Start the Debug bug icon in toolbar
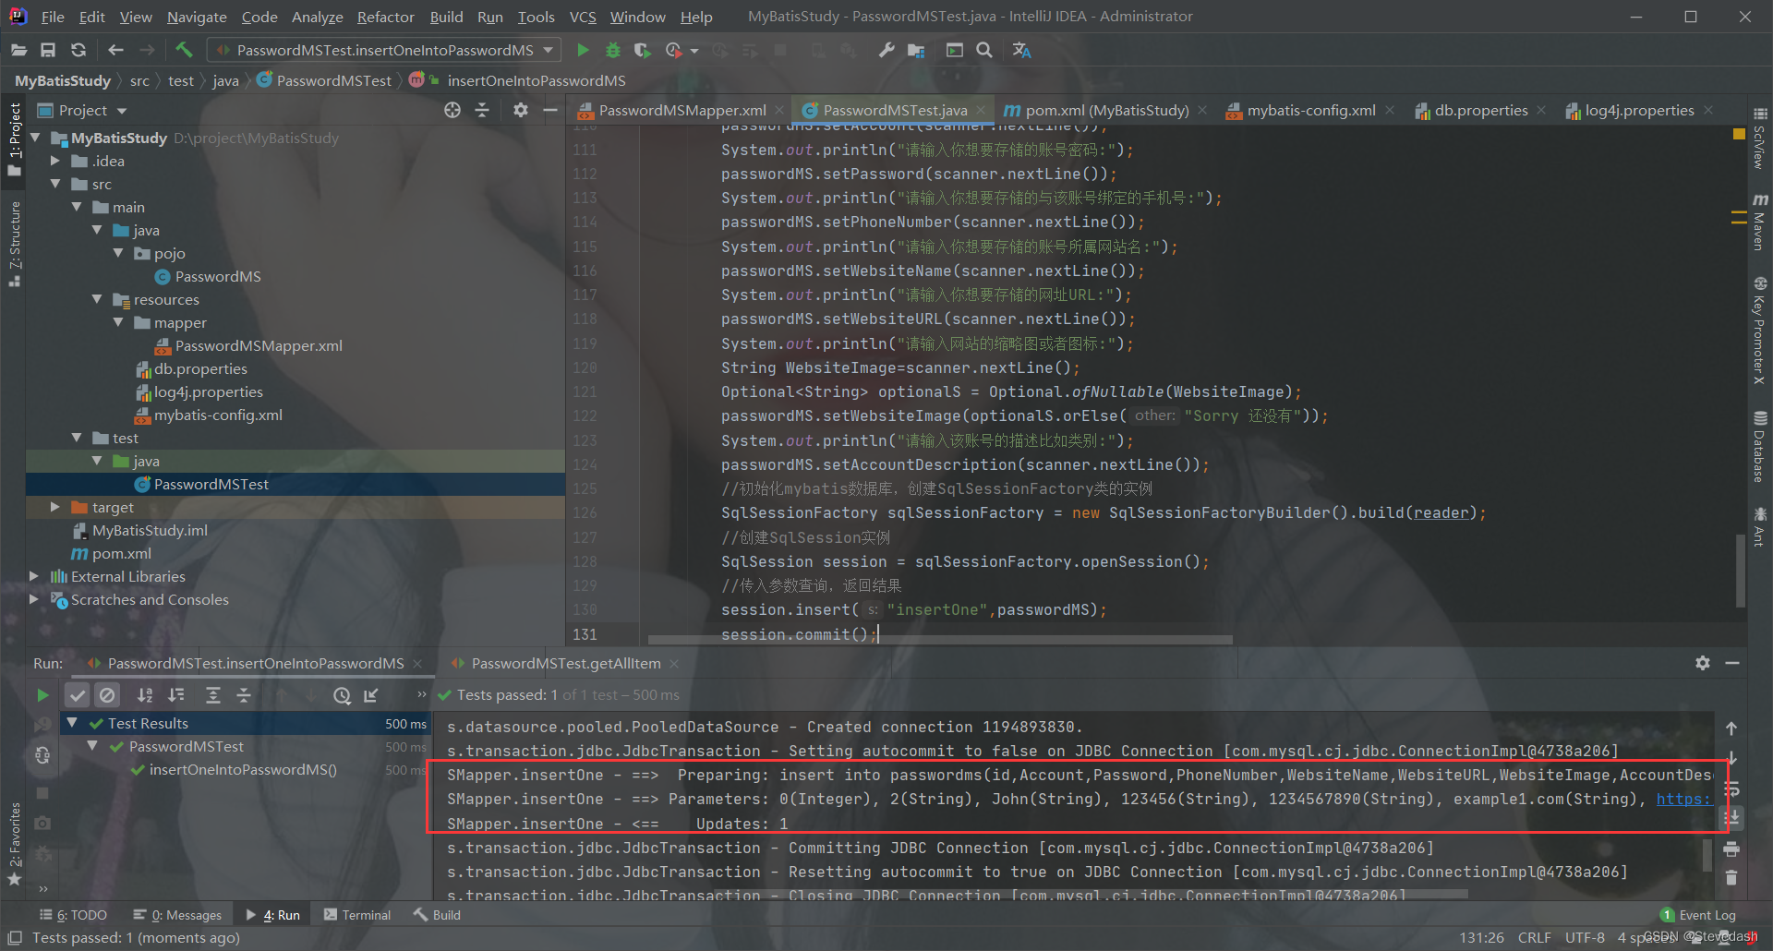The width and height of the screenshot is (1773, 951). click(612, 50)
